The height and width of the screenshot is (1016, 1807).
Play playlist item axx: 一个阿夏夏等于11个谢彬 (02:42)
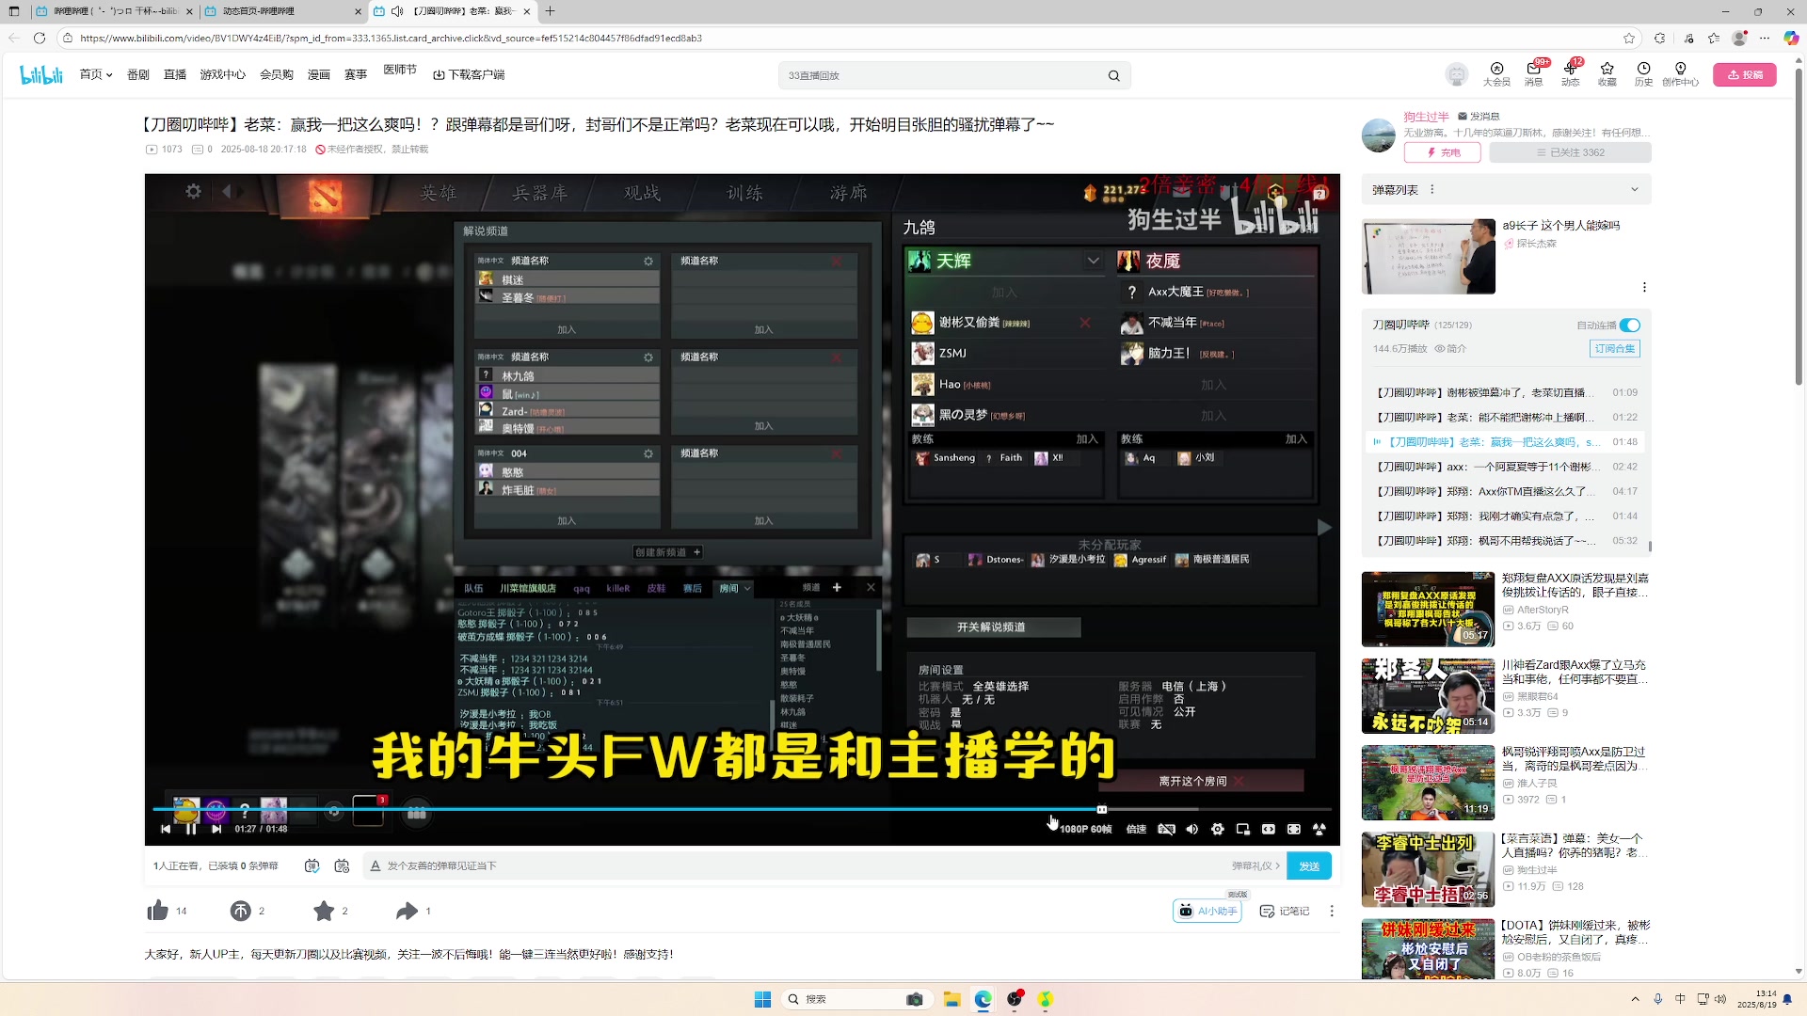pos(1506,467)
